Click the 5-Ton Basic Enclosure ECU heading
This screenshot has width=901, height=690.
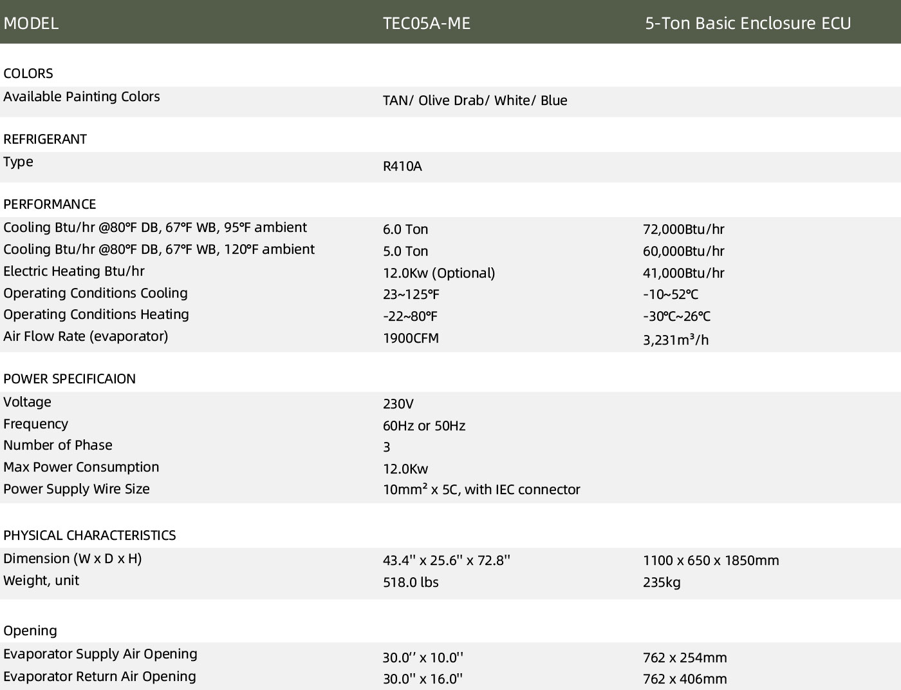coord(748,23)
